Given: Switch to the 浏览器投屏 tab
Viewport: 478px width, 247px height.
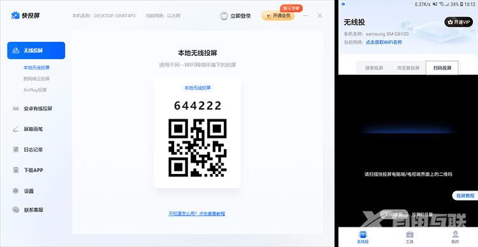Looking at the screenshot, I should 408,68.
